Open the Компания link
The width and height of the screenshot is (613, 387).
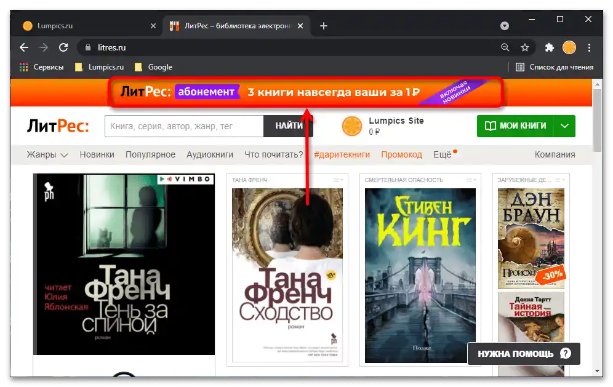[x=555, y=155]
